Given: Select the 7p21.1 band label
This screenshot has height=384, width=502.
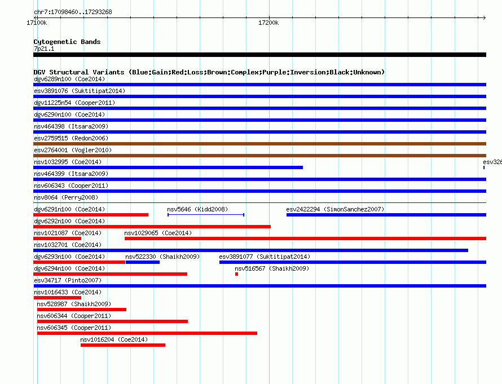Looking at the screenshot, I should point(44,48).
